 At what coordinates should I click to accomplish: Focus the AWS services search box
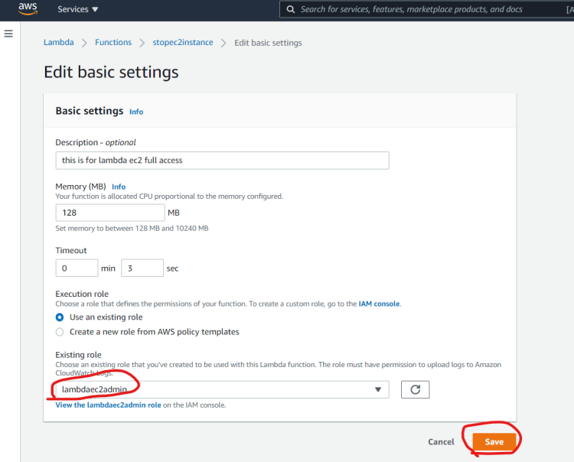426,9
